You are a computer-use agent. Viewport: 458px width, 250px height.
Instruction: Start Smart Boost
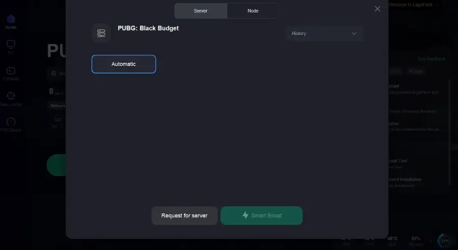pos(262,216)
